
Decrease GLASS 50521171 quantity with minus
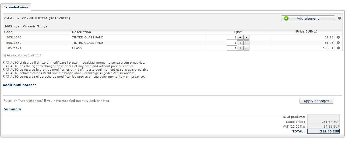[246, 48]
